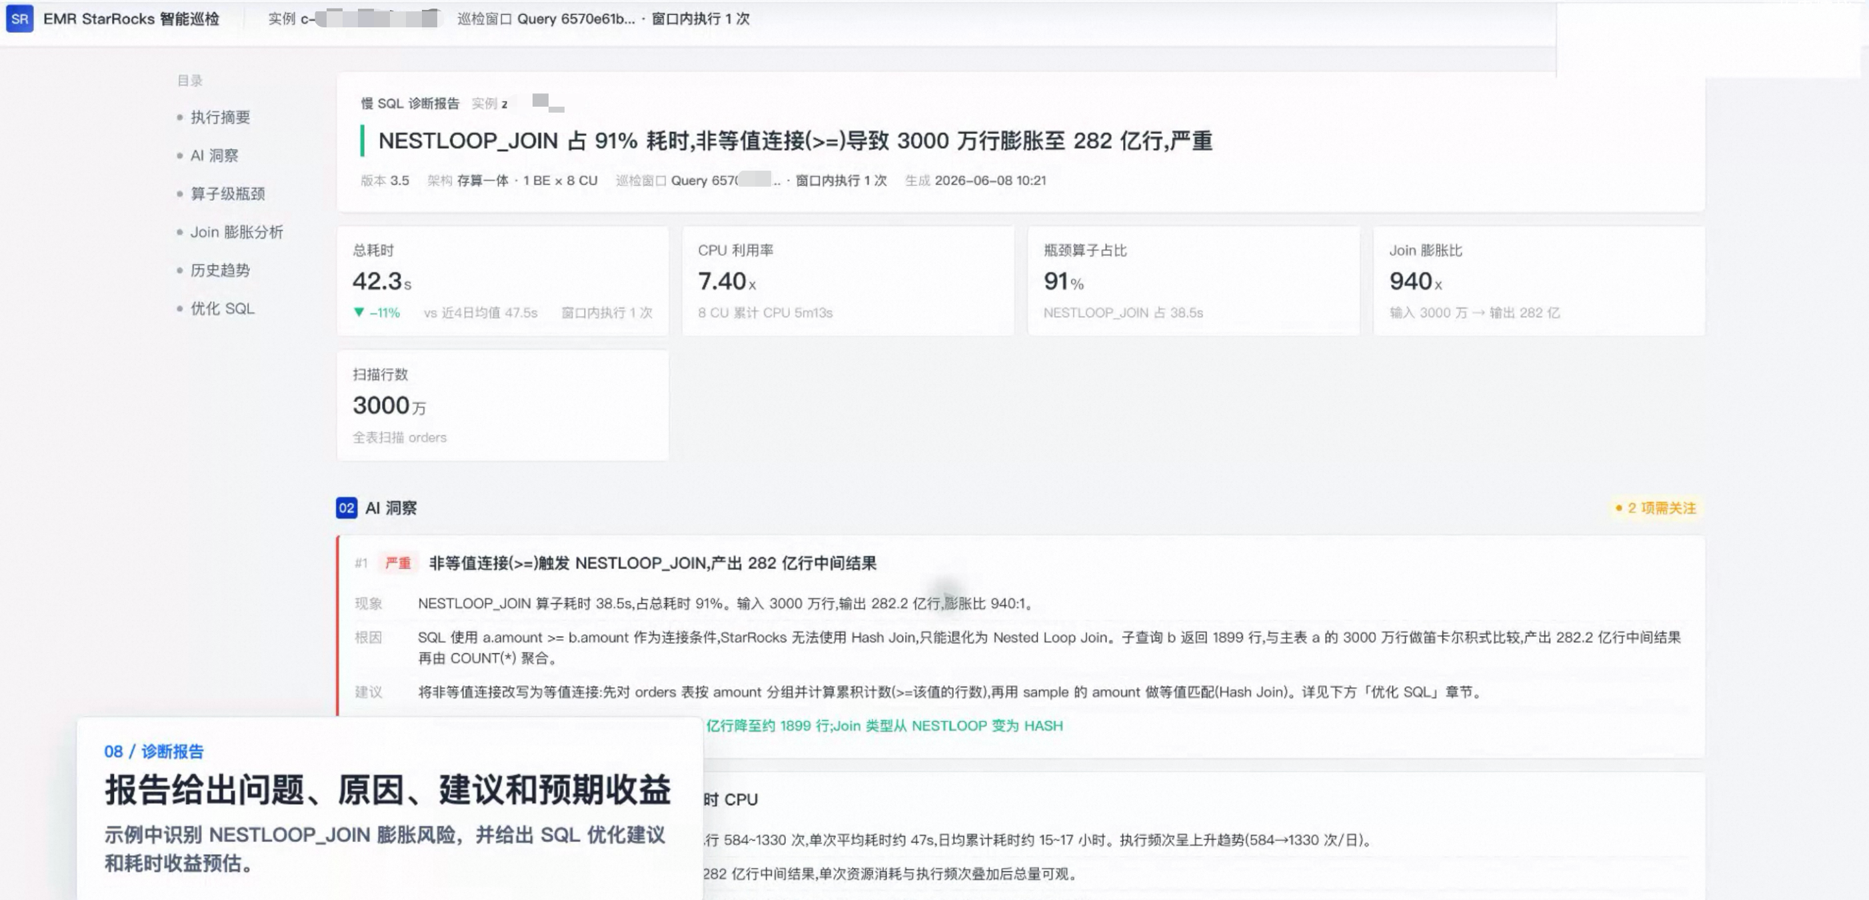
Task: Click the 目录 heading in the sidebar
Action: click(x=190, y=81)
